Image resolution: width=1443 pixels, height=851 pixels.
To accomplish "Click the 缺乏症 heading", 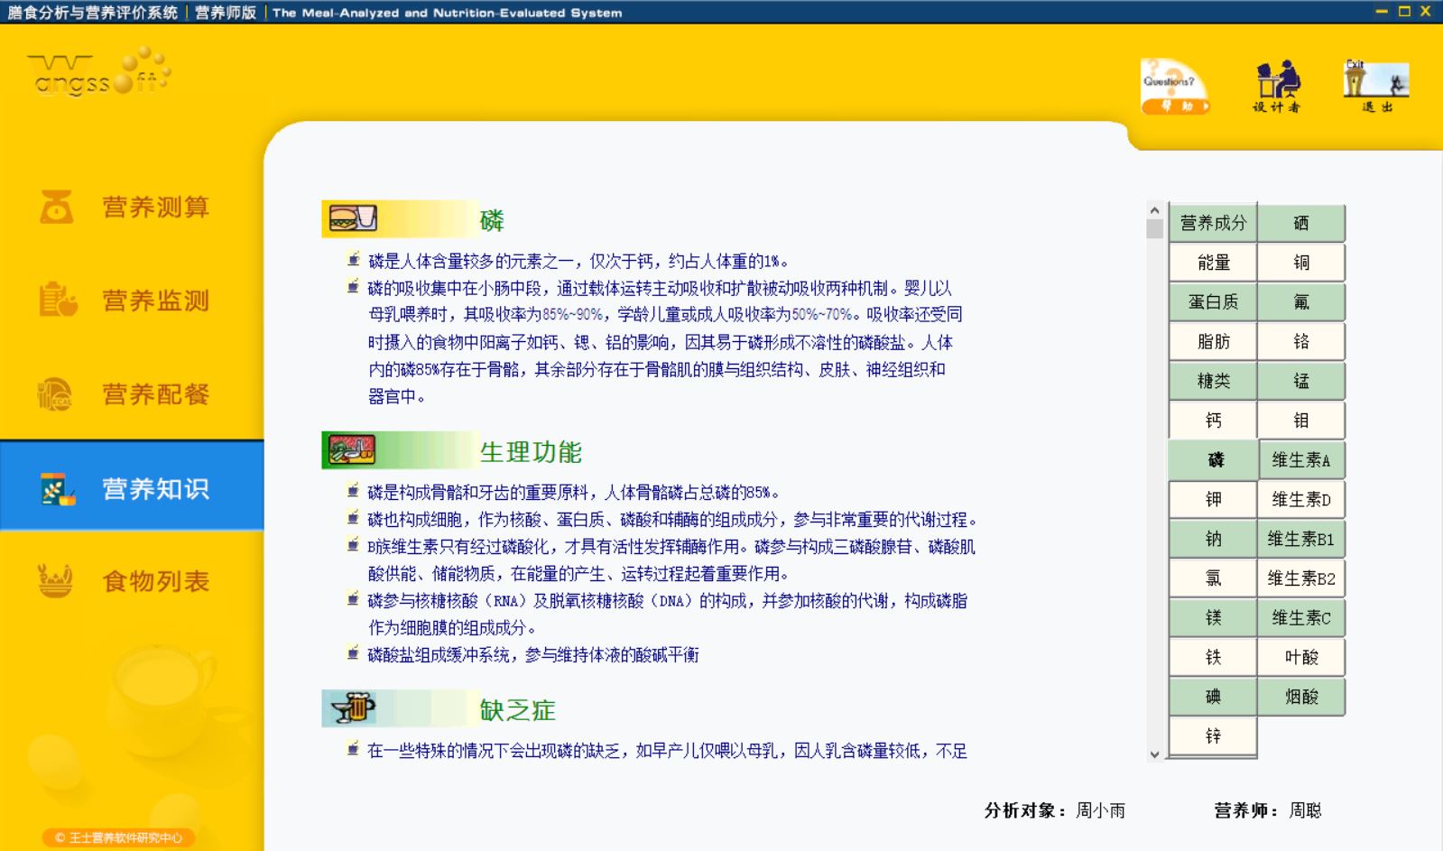I will pos(517,710).
